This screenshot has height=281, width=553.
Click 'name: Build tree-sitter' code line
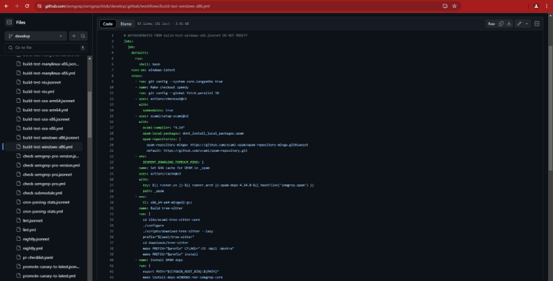(160, 208)
